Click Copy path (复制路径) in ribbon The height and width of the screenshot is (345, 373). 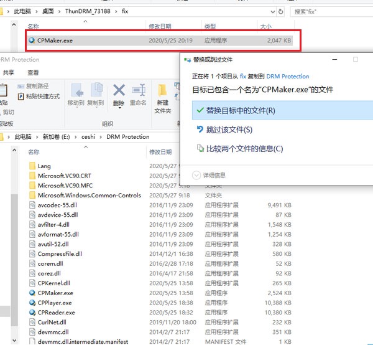tap(37, 87)
